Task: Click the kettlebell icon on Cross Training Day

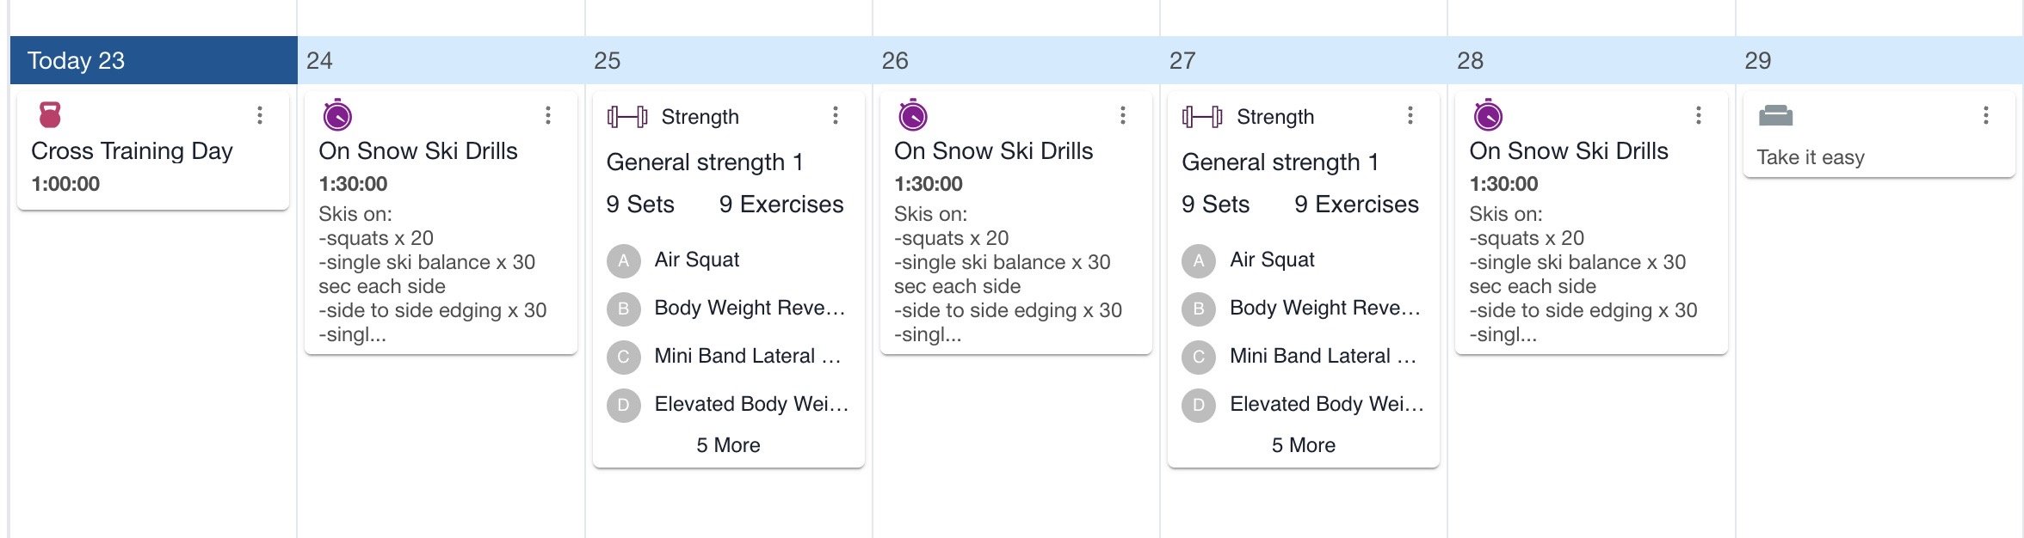Action: pyautogui.click(x=51, y=114)
